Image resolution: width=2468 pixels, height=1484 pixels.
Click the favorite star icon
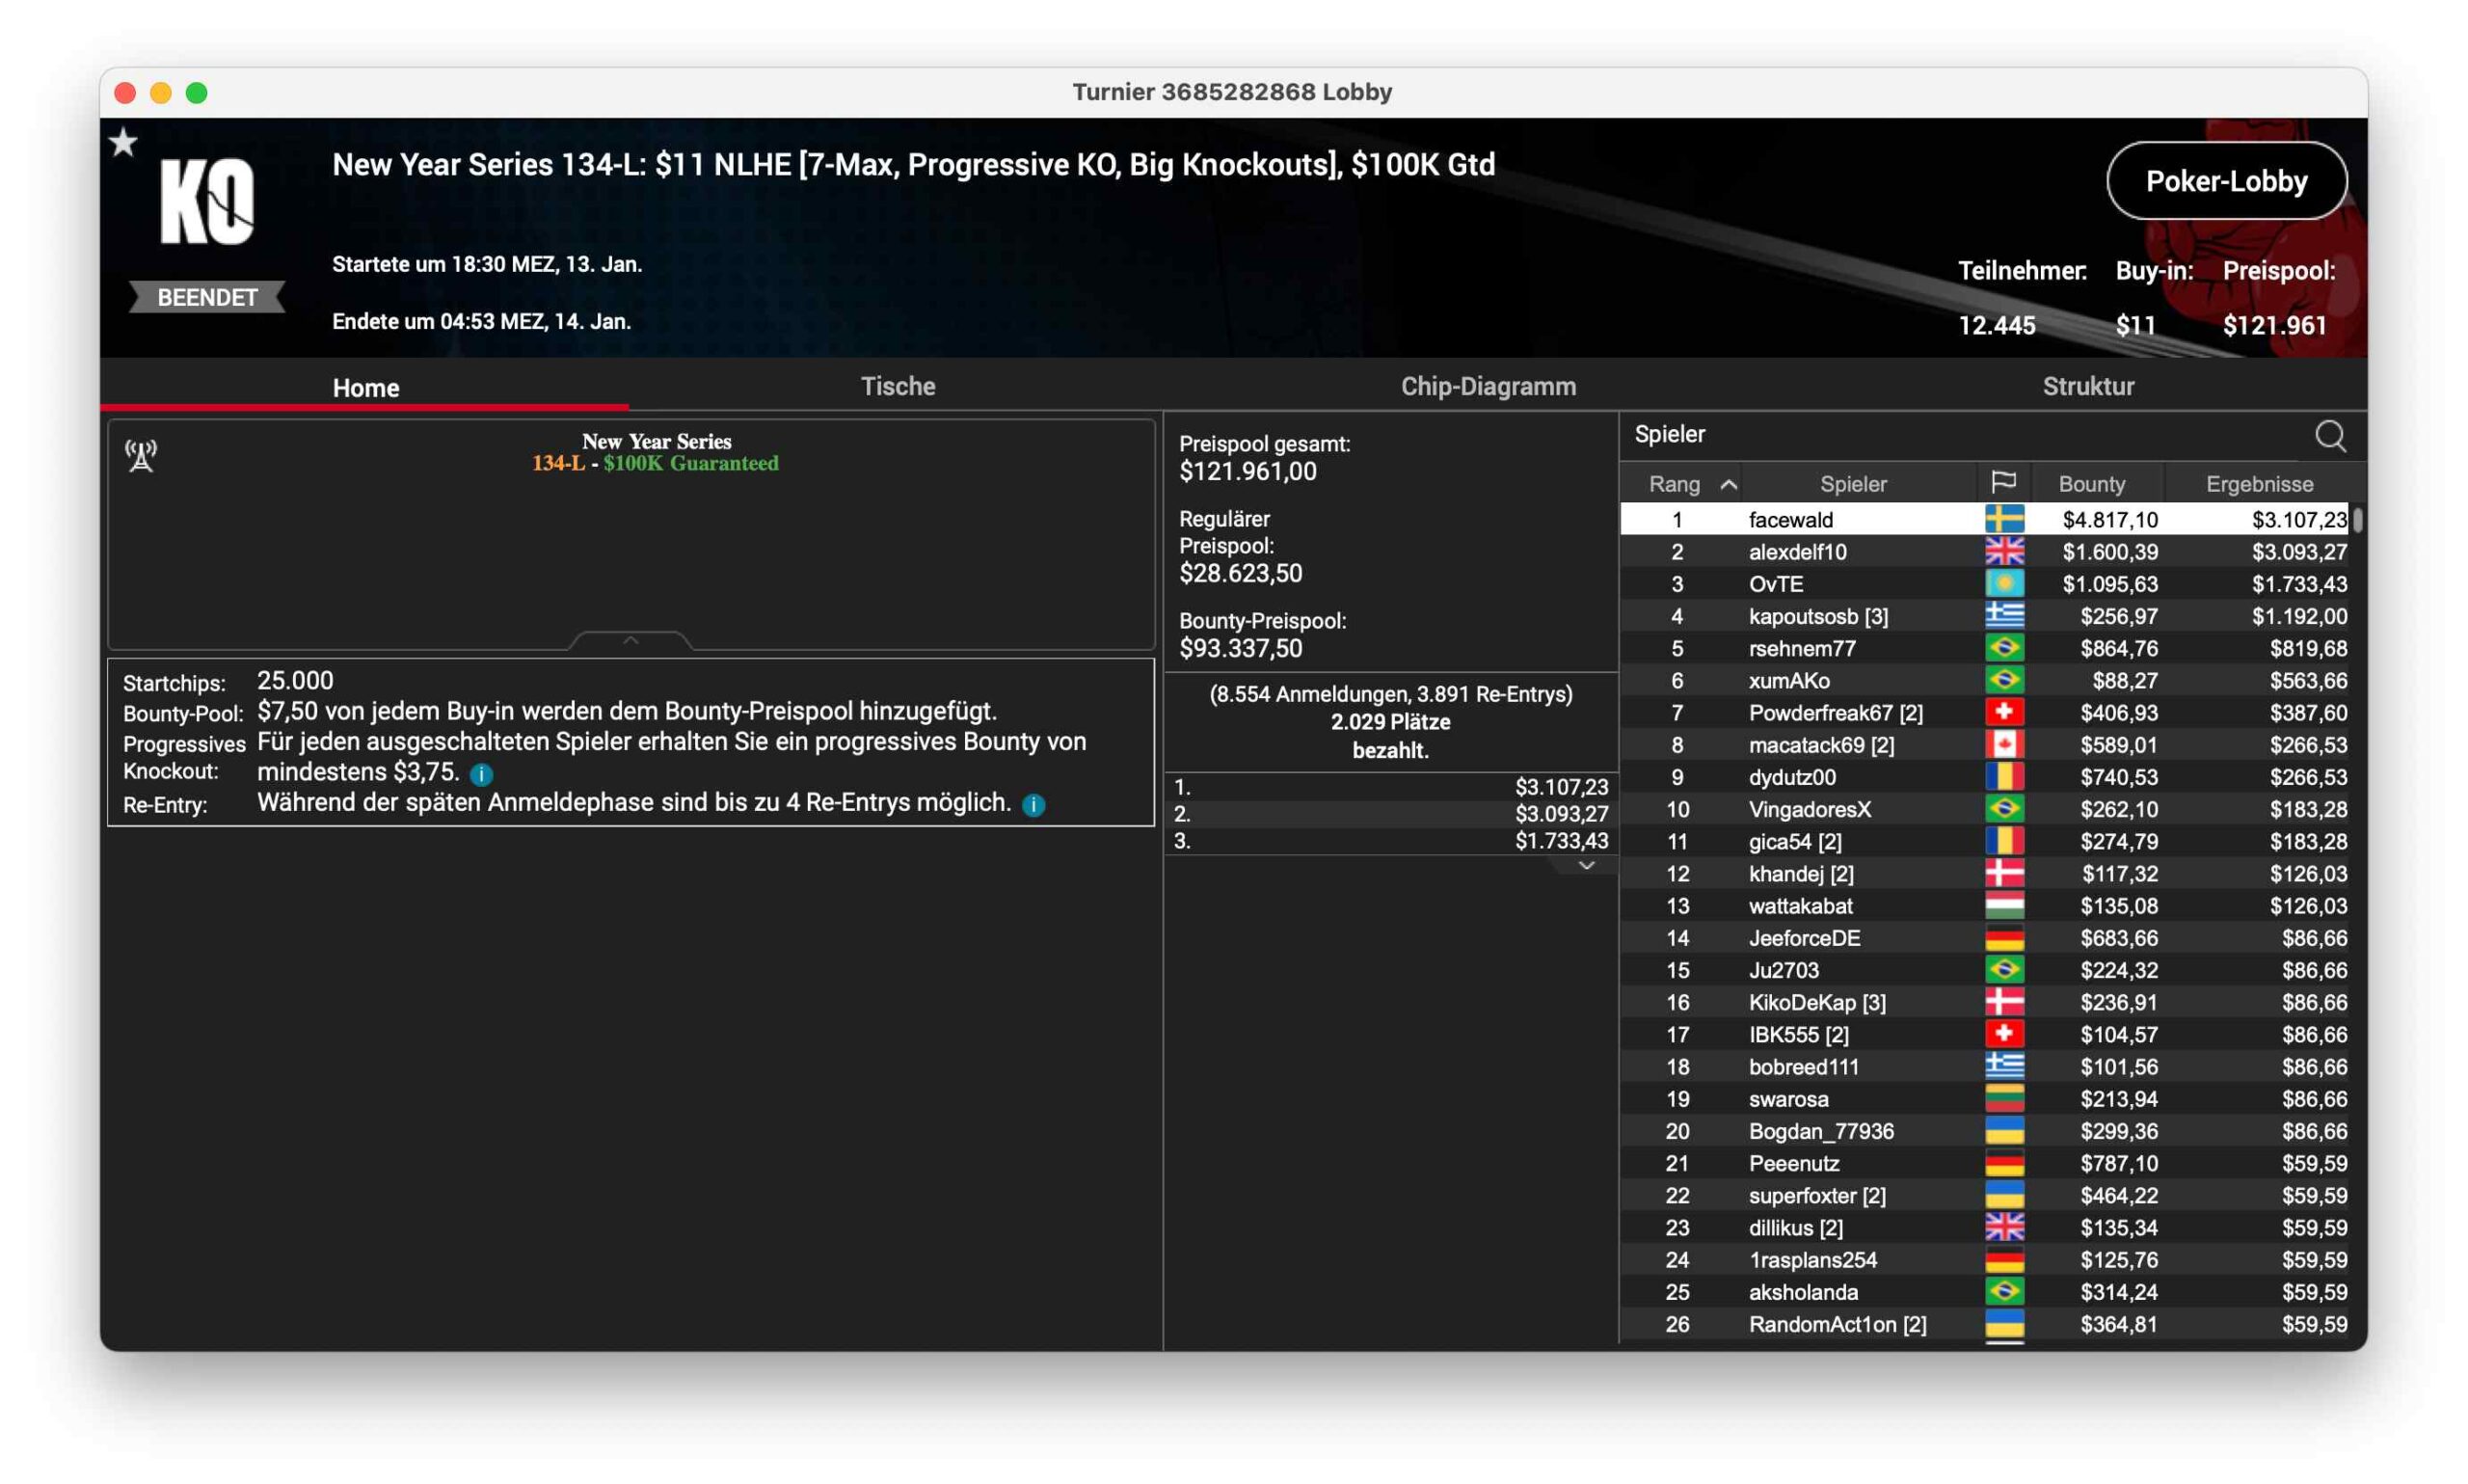tap(124, 143)
